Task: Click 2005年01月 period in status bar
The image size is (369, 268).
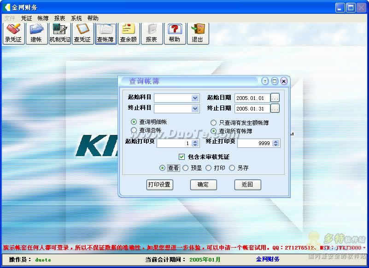Action: tap(205, 260)
